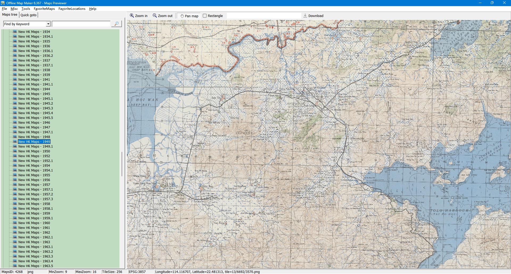
Task: Click map icon beside New HK Maps - 1934
Action: pyautogui.click(x=15, y=32)
